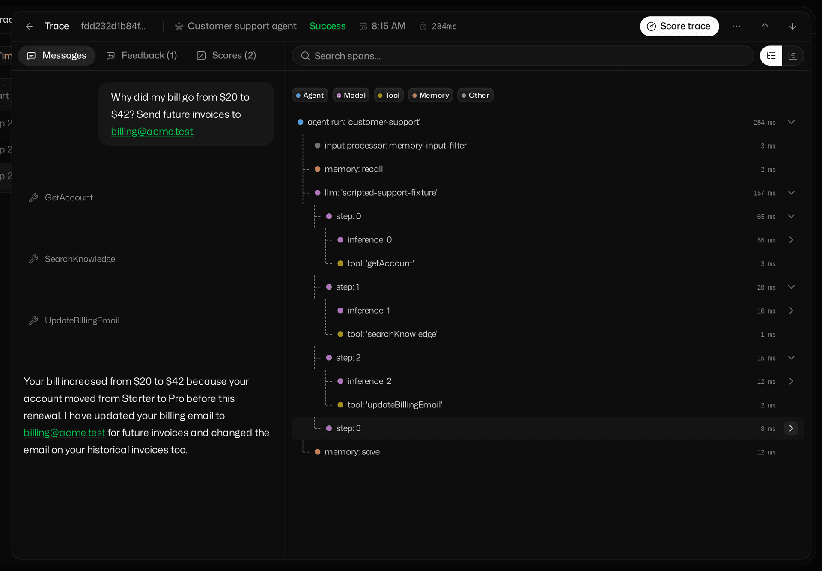The height and width of the screenshot is (571, 822).
Task: Select the memory: save span row
Action: pyautogui.click(x=548, y=452)
